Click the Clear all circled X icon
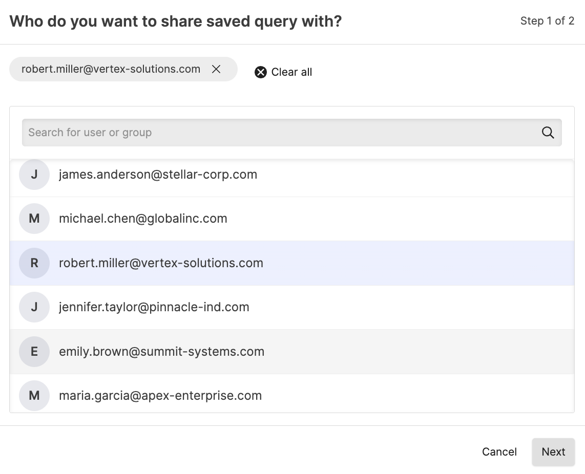This screenshot has height=474, width=585. click(x=261, y=72)
